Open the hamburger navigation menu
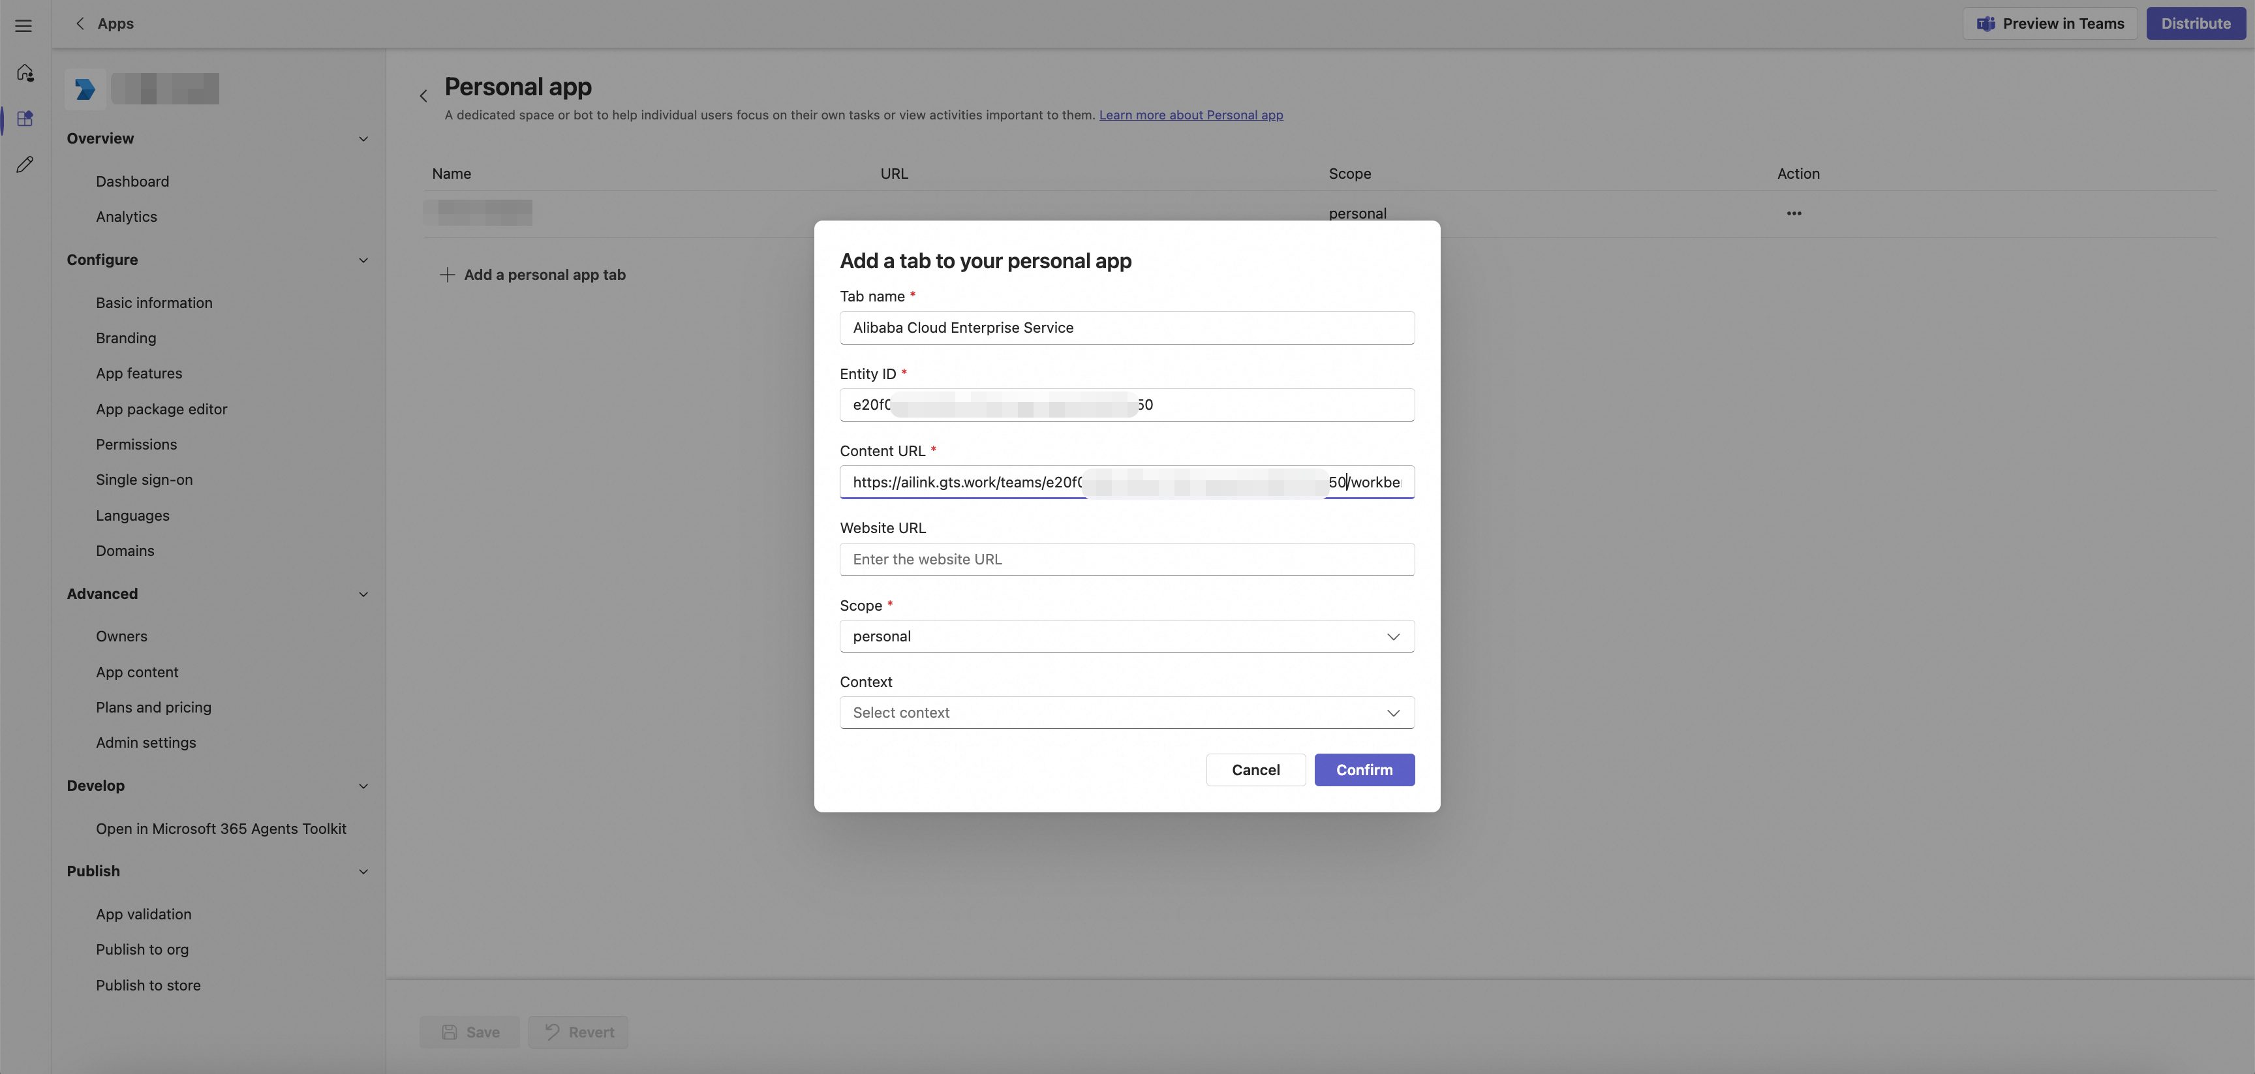This screenshot has width=2255, height=1074. coord(23,25)
